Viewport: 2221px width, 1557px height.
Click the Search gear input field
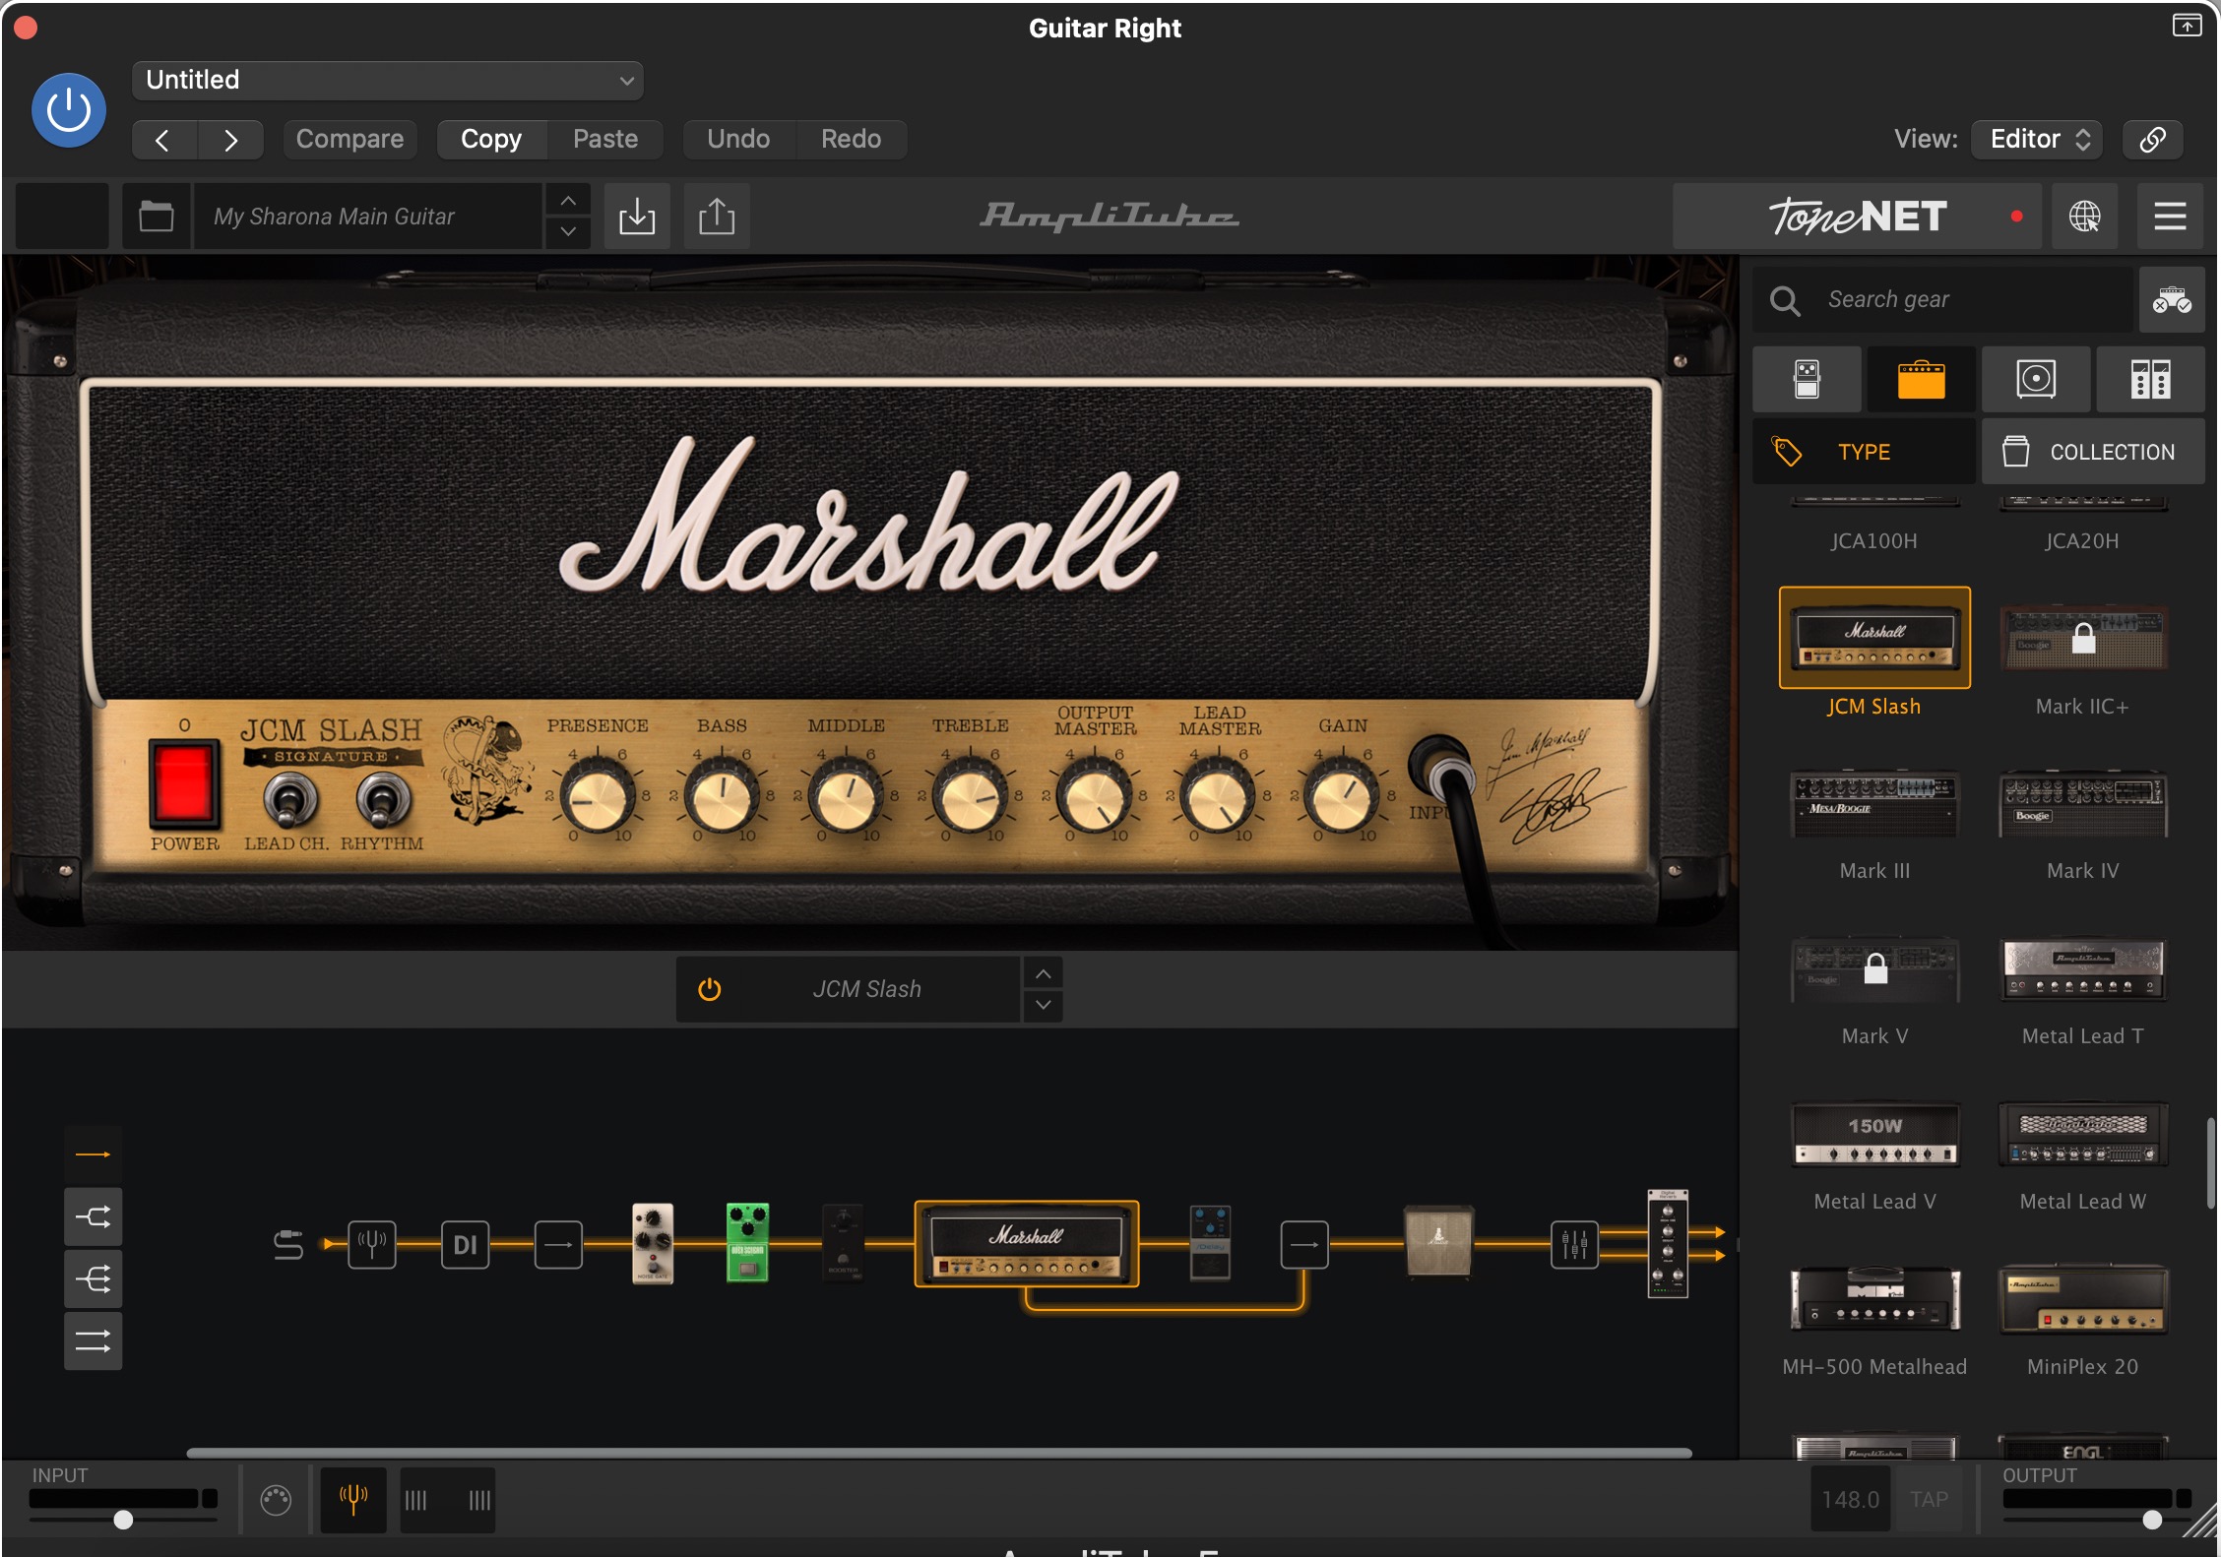(x=1941, y=299)
